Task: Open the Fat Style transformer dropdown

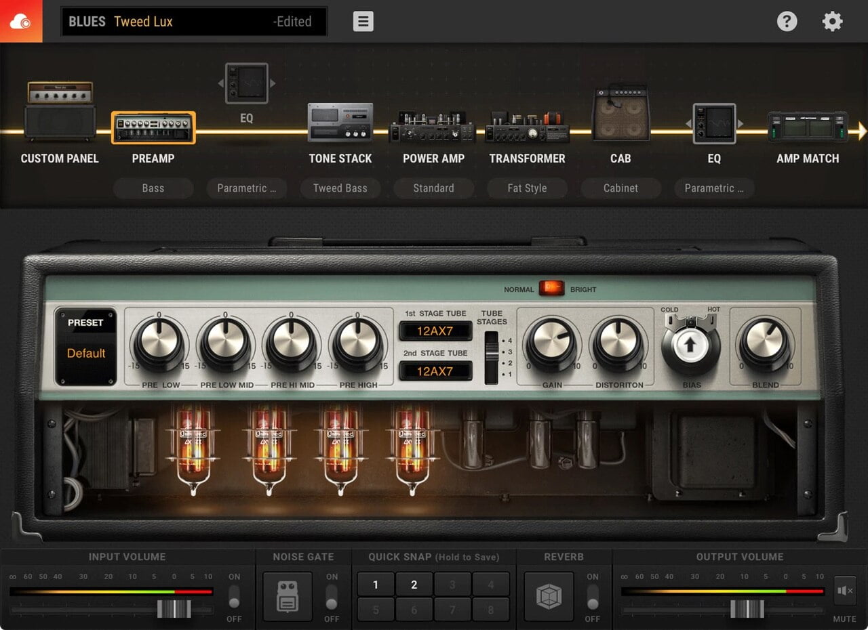Action: pos(527,188)
